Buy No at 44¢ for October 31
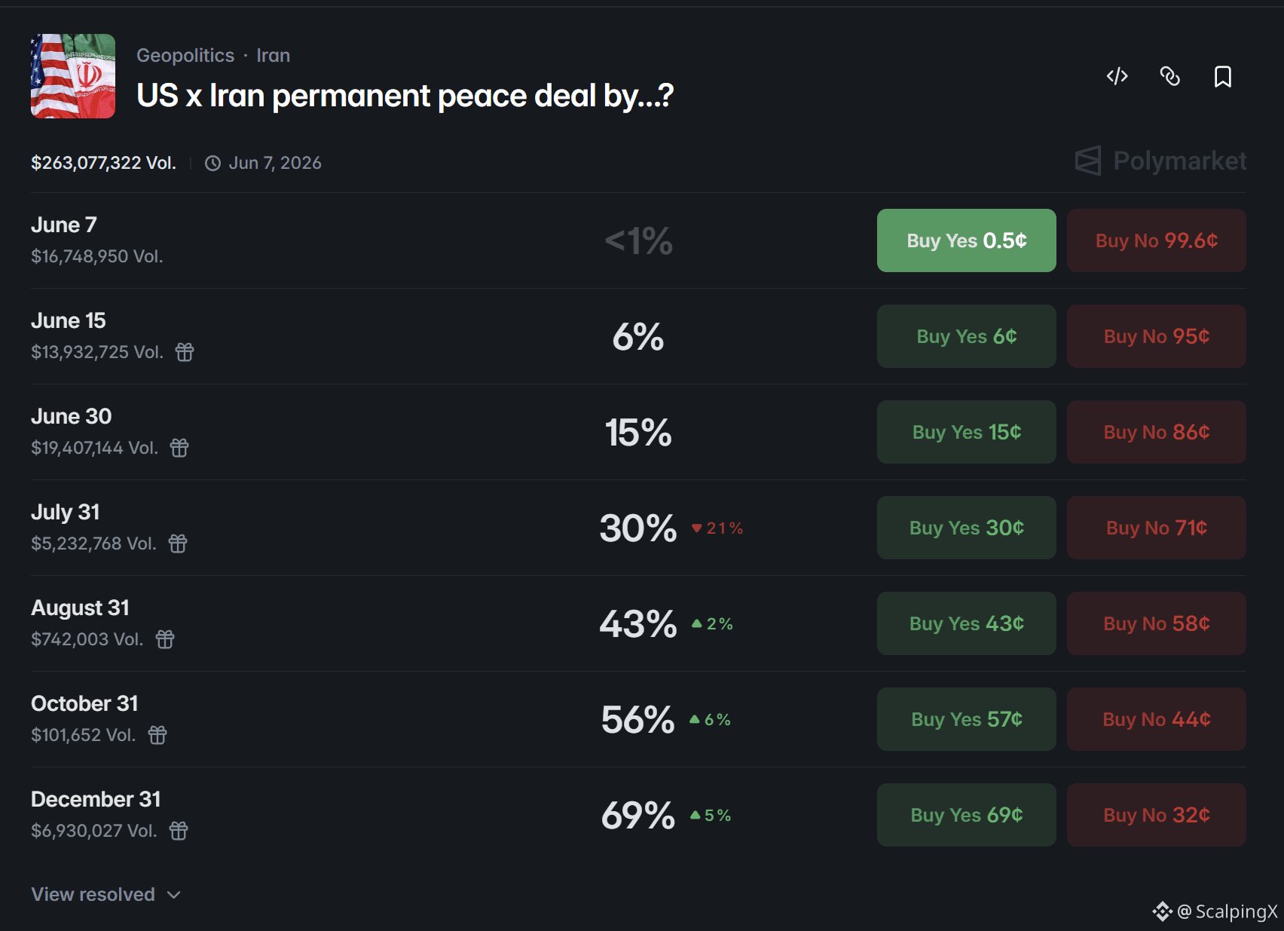 (1156, 719)
